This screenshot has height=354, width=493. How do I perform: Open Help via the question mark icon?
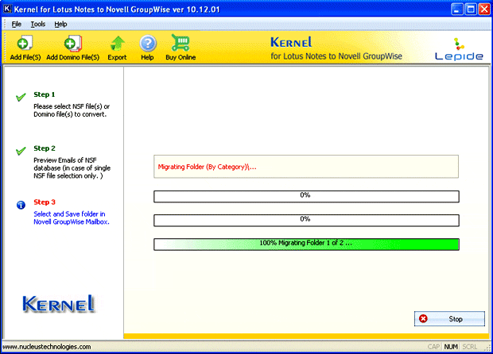coord(147,44)
